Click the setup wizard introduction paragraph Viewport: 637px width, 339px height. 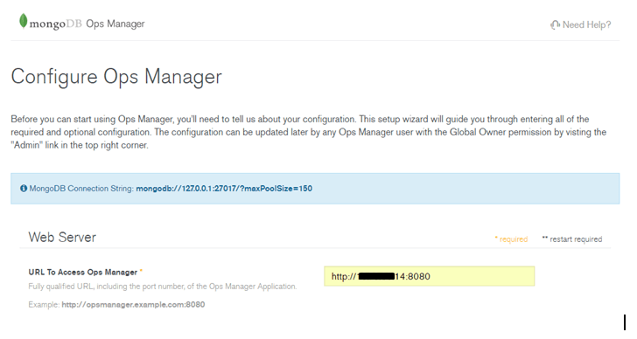tap(309, 132)
